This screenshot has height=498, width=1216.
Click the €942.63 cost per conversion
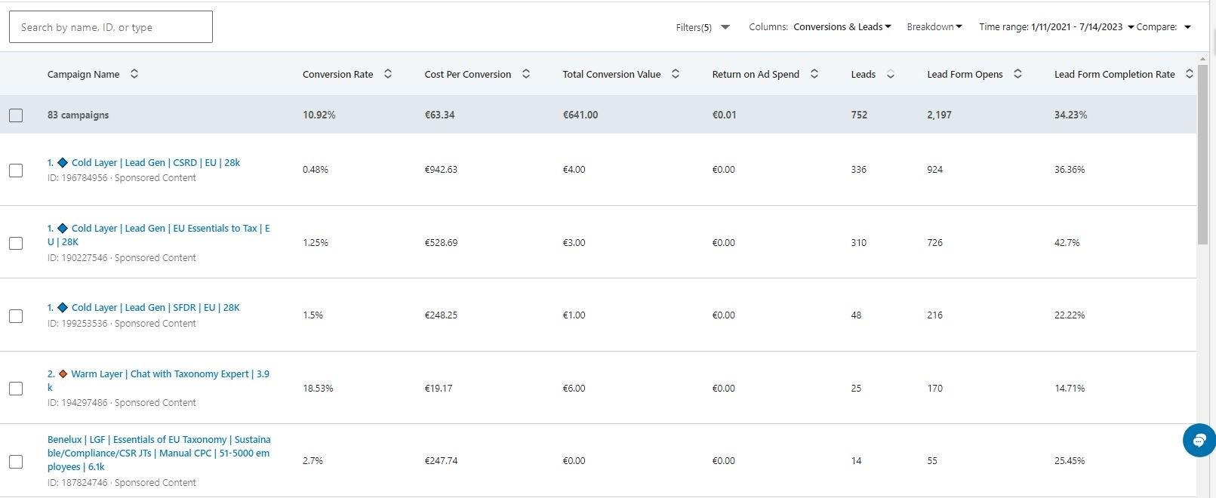(x=441, y=170)
